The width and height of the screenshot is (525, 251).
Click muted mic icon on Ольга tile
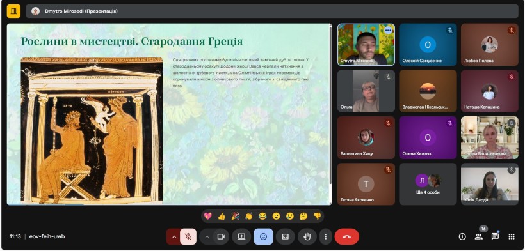(388, 77)
